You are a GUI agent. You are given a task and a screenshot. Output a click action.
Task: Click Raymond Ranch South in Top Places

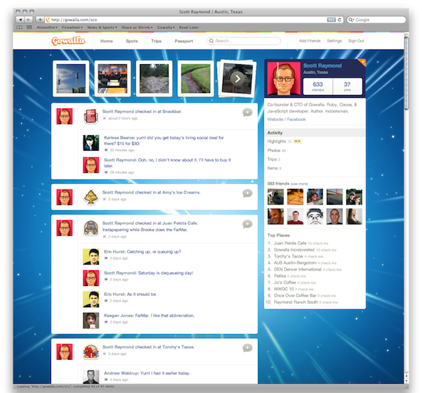[296, 302]
